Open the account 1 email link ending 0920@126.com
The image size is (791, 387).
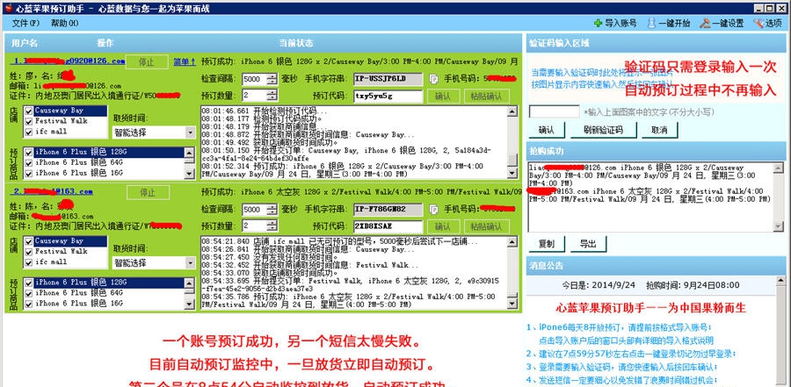tap(68, 61)
